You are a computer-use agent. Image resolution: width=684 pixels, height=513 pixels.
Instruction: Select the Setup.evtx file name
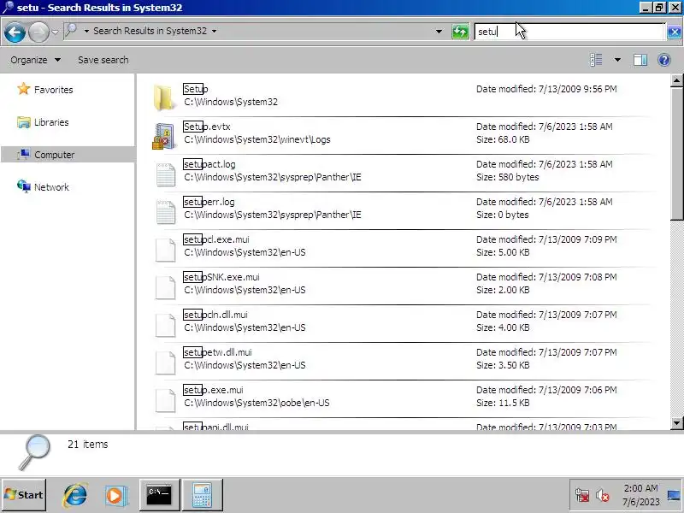pos(207,127)
